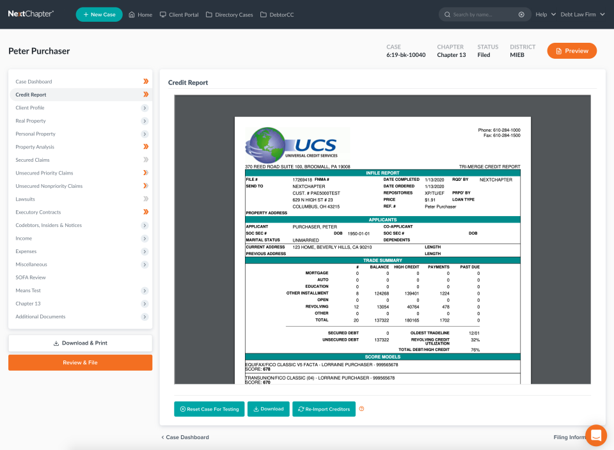Click Reset Case For Testing

[x=209, y=408]
